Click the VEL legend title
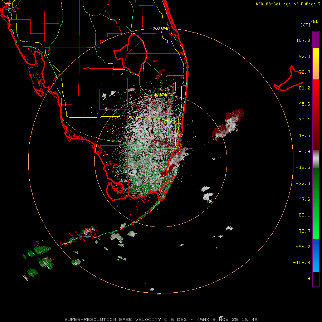Viewport: 322px width, 322px height. tap(314, 21)
